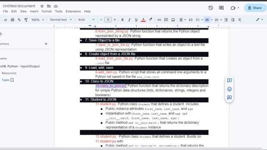
Task: Increase the indent
Action: [233, 20]
